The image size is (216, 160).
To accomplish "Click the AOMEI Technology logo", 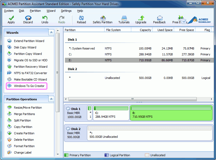I will tap(199, 20).
